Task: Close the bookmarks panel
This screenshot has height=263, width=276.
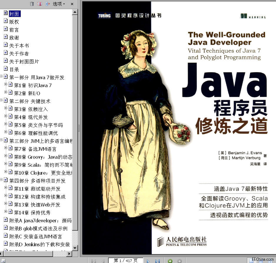Action: click(72, 4)
